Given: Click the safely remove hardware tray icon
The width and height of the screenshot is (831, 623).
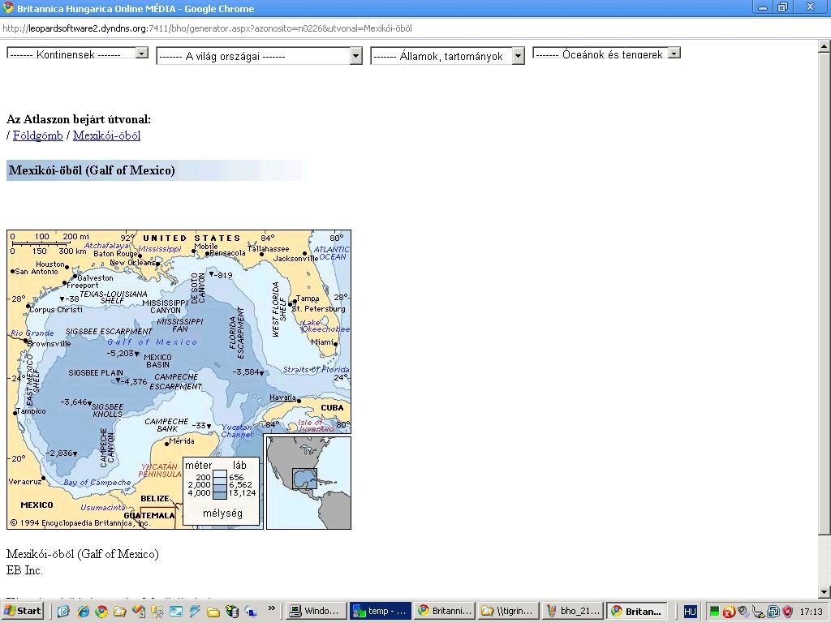Looking at the screenshot, I should pos(759,612).
